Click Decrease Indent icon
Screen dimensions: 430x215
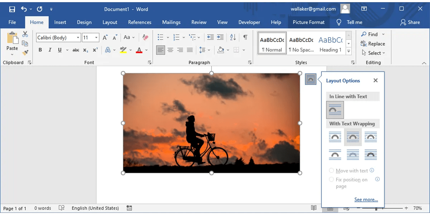[210, 37]
